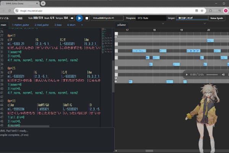Screen dimensions: 229x153
Task: Click the stop button beside play
Action: click(87, 18)
